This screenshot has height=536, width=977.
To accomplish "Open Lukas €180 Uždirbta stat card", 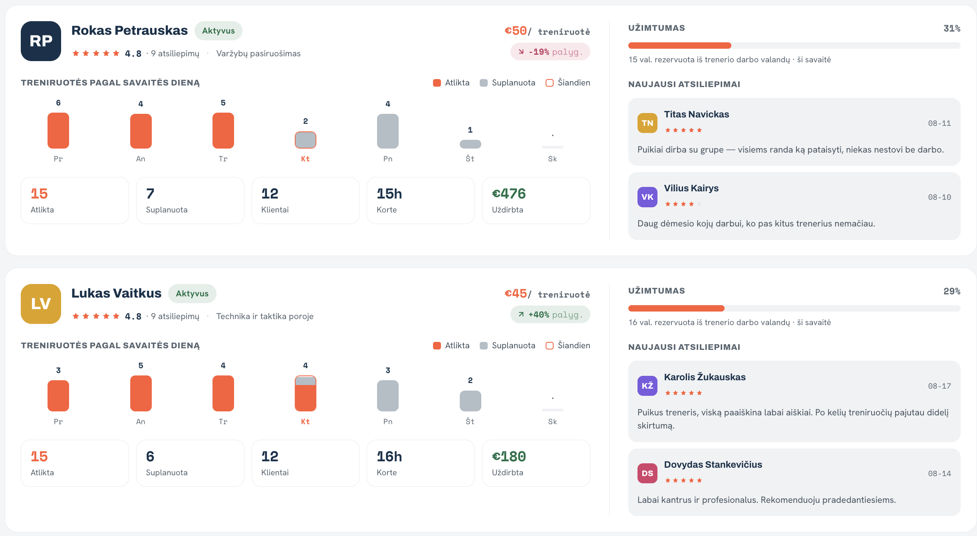I will [x=536, y=463].
